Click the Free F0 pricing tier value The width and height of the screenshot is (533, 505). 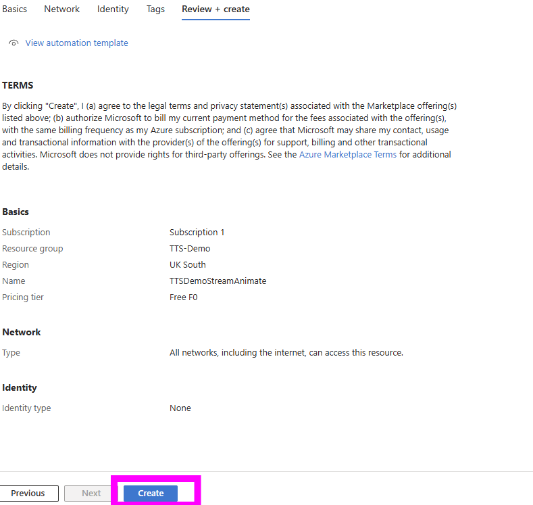click(183, 297)
